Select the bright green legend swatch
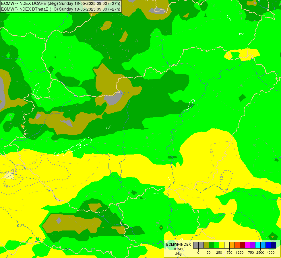 click(217, 245)
